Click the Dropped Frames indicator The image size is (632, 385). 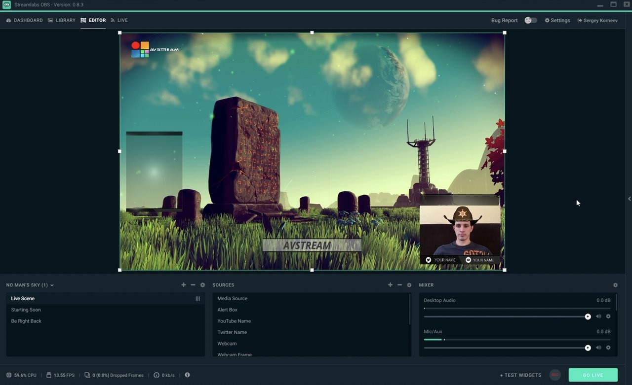[x=114, y=375]
